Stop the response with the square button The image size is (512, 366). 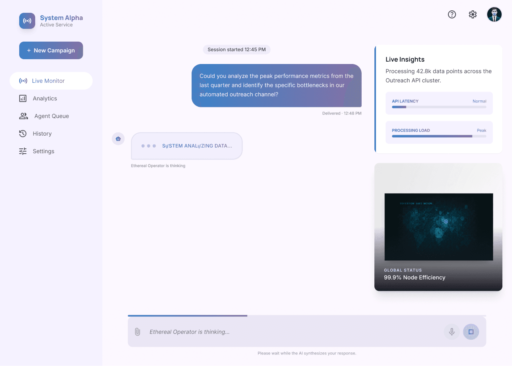pyautogui.click(x=471, y=332)
